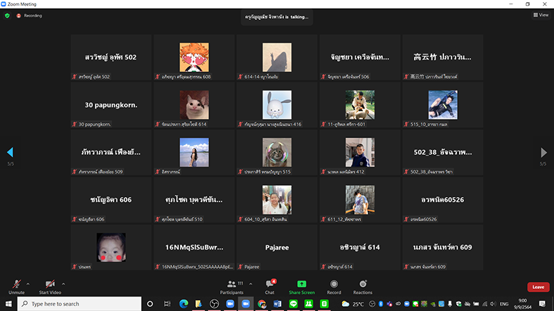The width and height of the screenshot is (554, 311).
Task: Click the red Leave button
Action: (x=537, y=287)
